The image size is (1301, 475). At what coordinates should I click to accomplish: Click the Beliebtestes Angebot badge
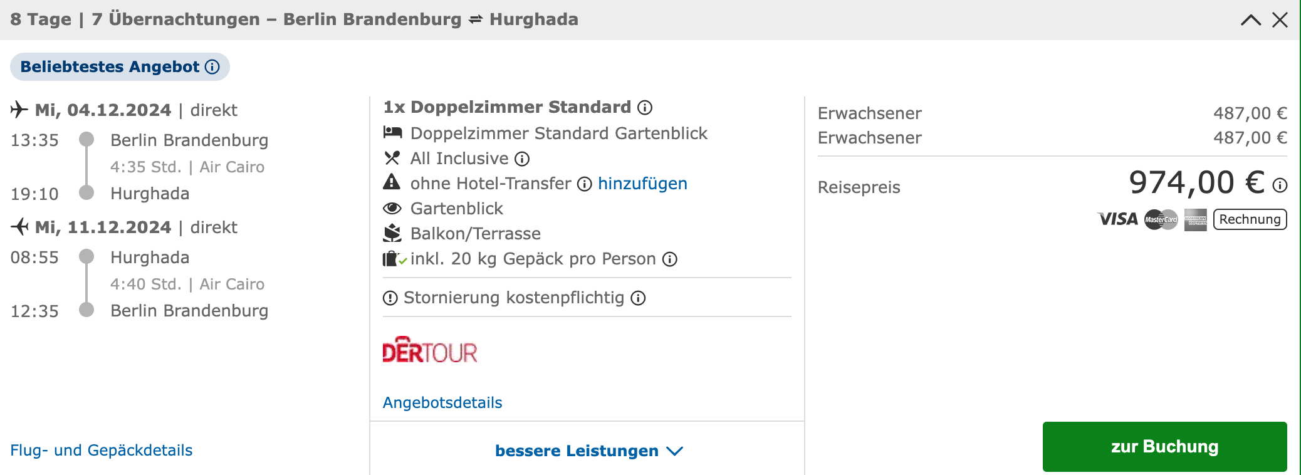(x=120, y=67)
